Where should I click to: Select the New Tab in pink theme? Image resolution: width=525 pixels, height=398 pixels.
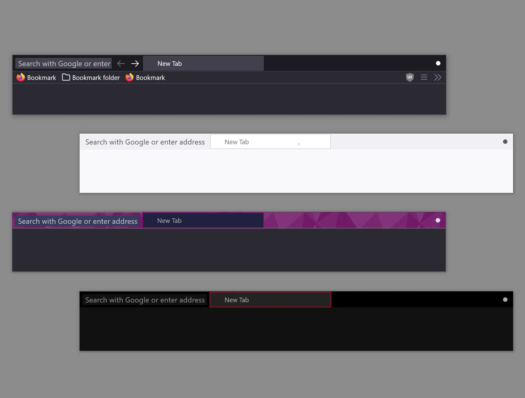[x=203, y=220]
